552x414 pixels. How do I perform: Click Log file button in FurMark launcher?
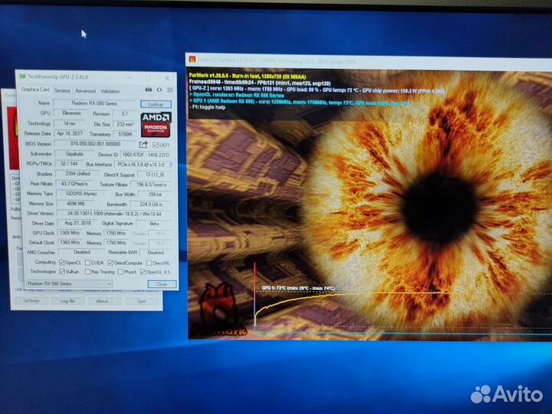point(67,301)
